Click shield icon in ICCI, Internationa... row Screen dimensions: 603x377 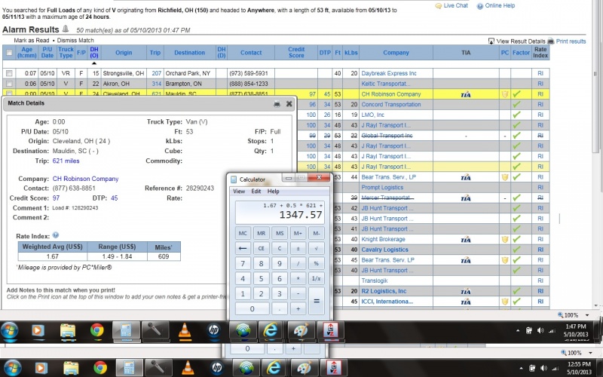(505, 302)
